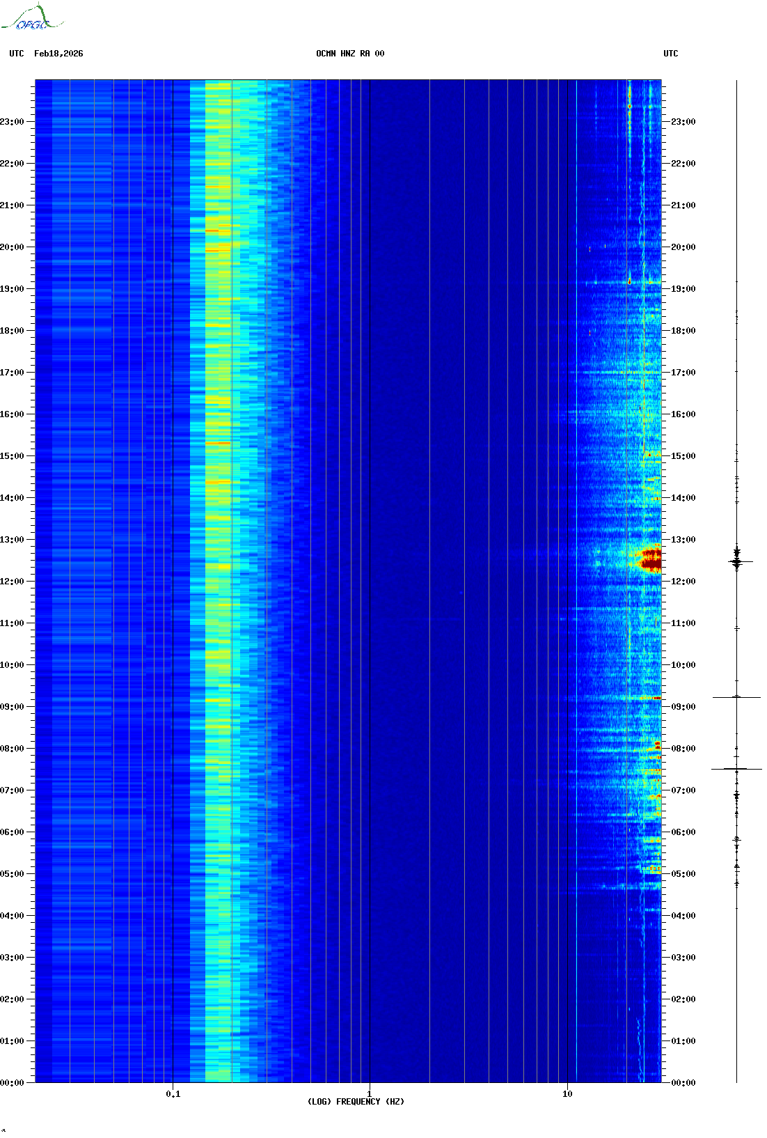
Task: Click the widest seismogram spike just above 09:00
Action: point(736,697)
